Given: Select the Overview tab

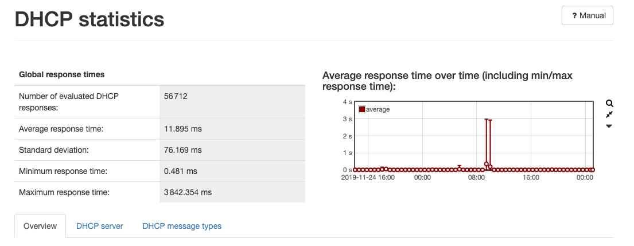Looking at the screenshot, I should click(x=40, y=226).
